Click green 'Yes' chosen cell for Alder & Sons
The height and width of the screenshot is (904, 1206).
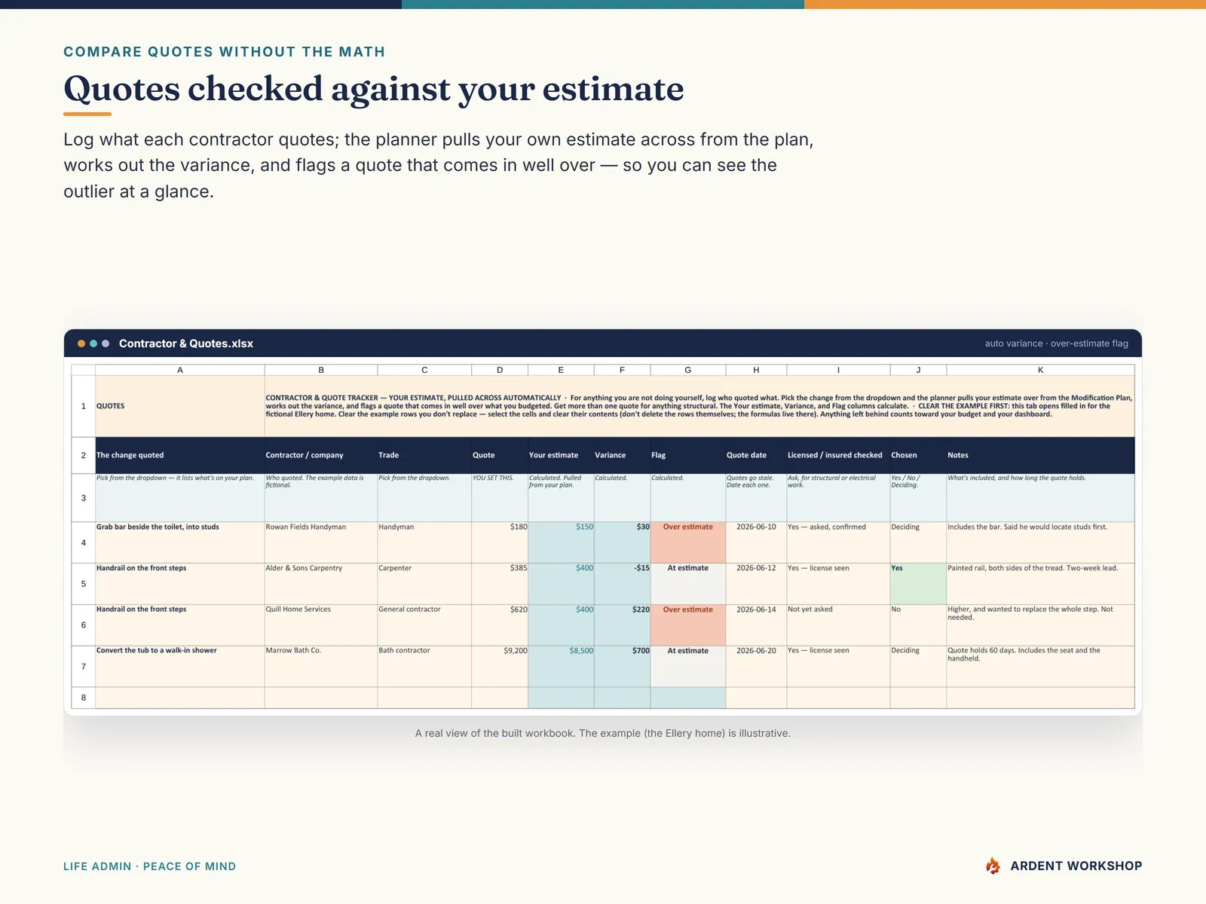click(918, 584)
